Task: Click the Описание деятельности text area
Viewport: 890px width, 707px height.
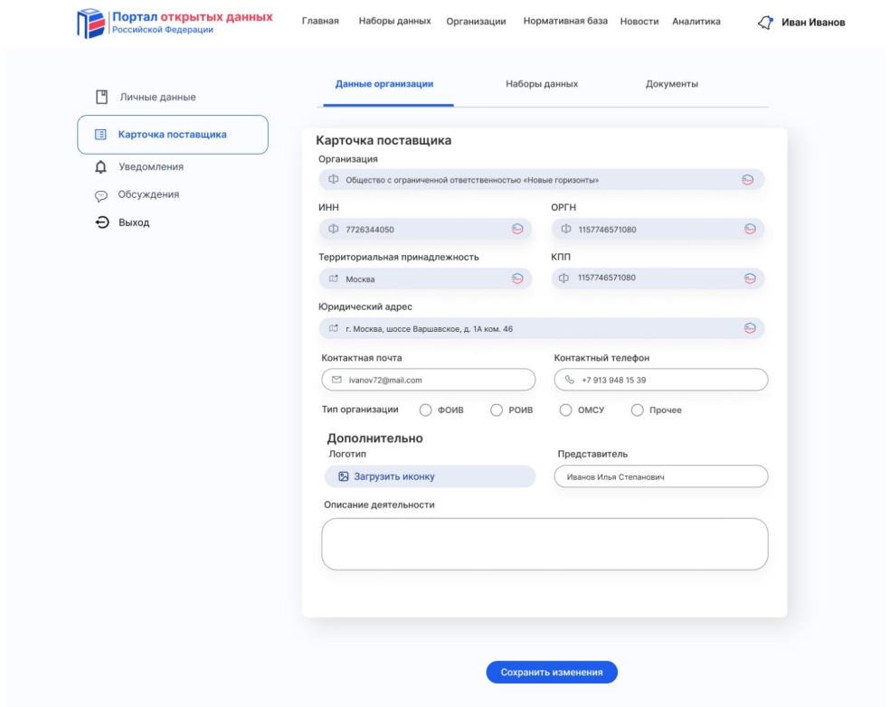Action: (544, 544)
